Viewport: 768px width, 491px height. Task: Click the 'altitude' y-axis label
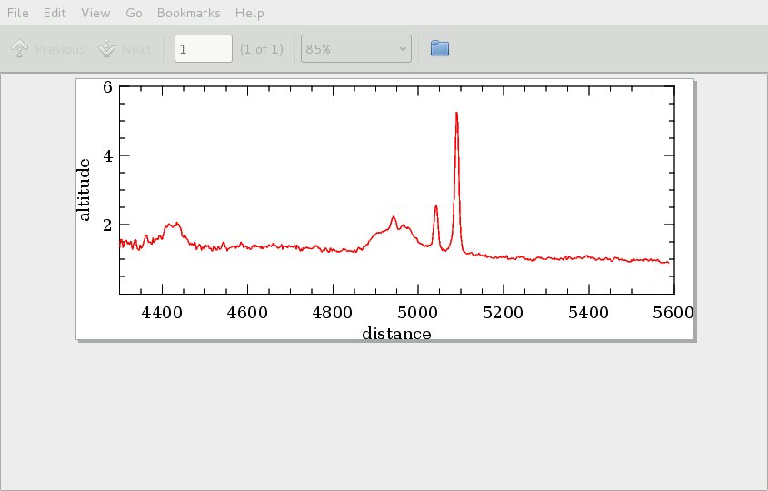pos(84,190)
